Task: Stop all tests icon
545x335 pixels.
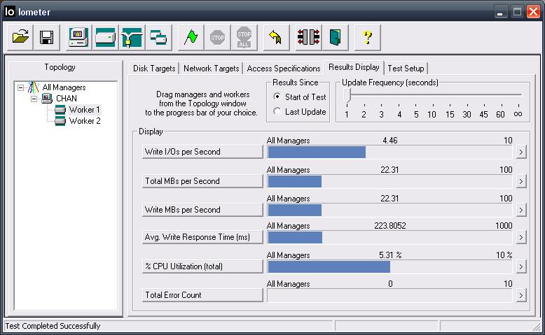Action: pyautogui.click(x=244, y=37)
